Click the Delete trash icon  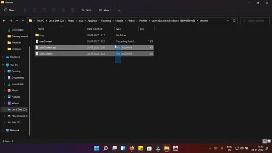pos(73,10)
